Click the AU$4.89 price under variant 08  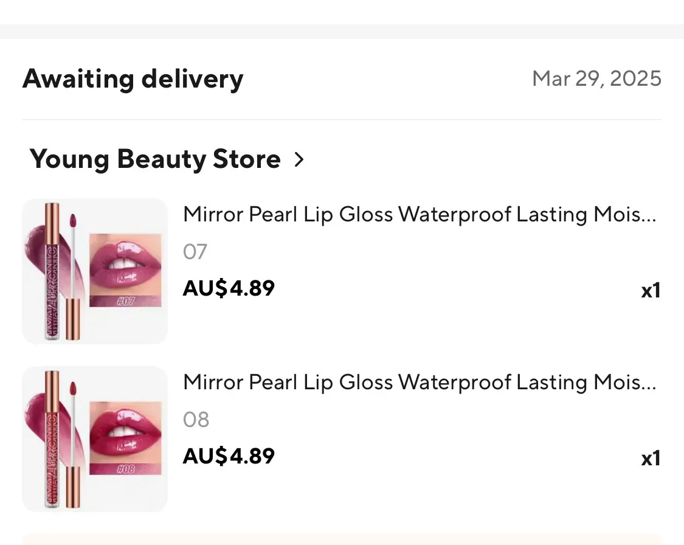tap(229, 456)
